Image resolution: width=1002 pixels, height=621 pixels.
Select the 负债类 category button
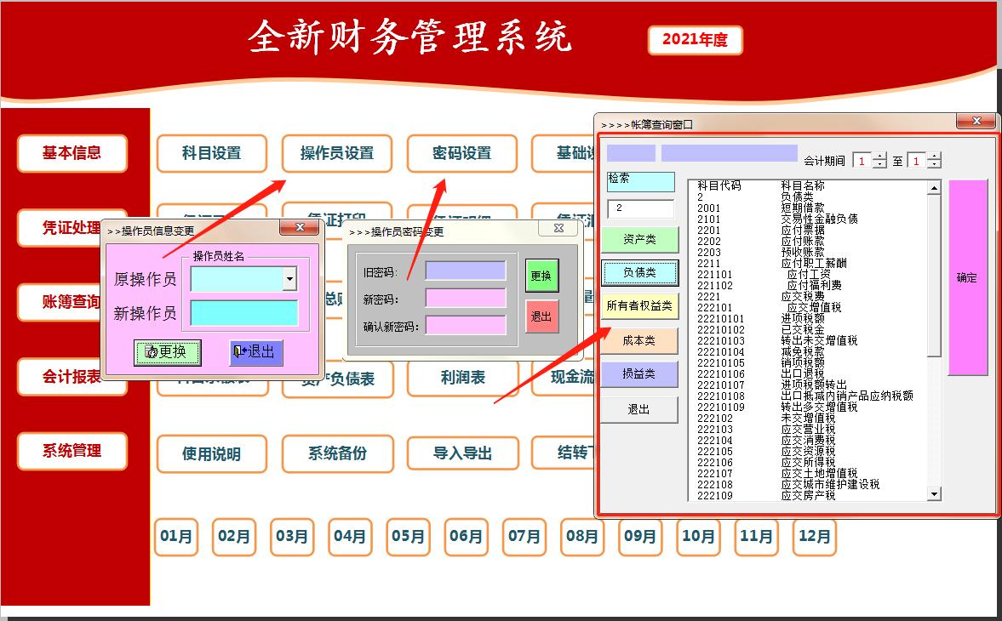click(639, 273)
